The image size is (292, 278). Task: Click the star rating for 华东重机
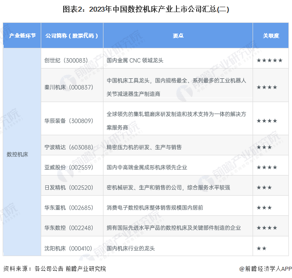pos(264,208)
